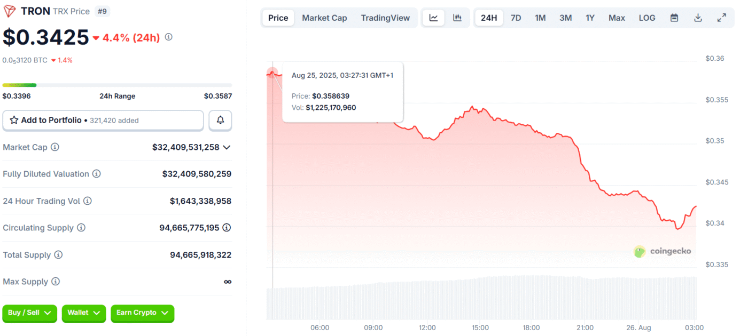Screen dimensions: 748x336
Task: Switch to the candlestick chart view
Action: pyautogui.click(x=457, y=18)
